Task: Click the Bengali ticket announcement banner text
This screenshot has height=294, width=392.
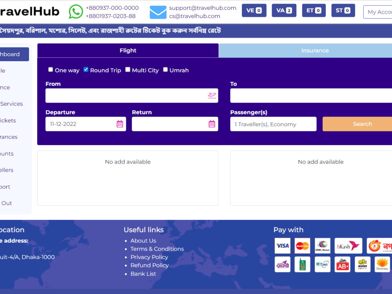Action: pyautogui.click(x=110, y=31)
